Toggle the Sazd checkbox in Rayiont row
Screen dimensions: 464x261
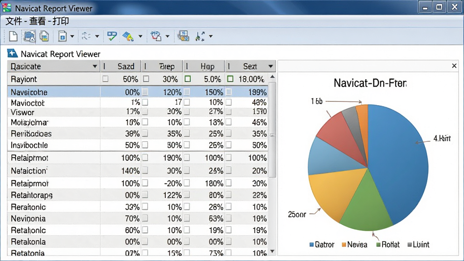(x=105, y=79)
